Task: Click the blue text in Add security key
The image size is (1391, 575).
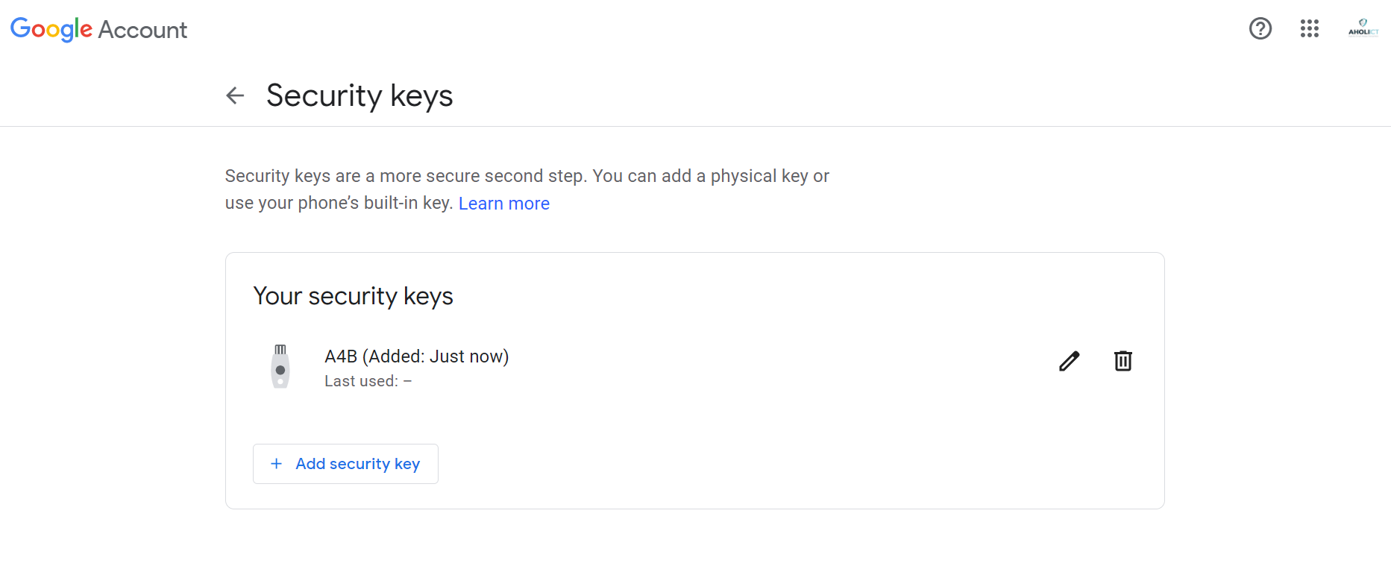Action: [358, 464]
